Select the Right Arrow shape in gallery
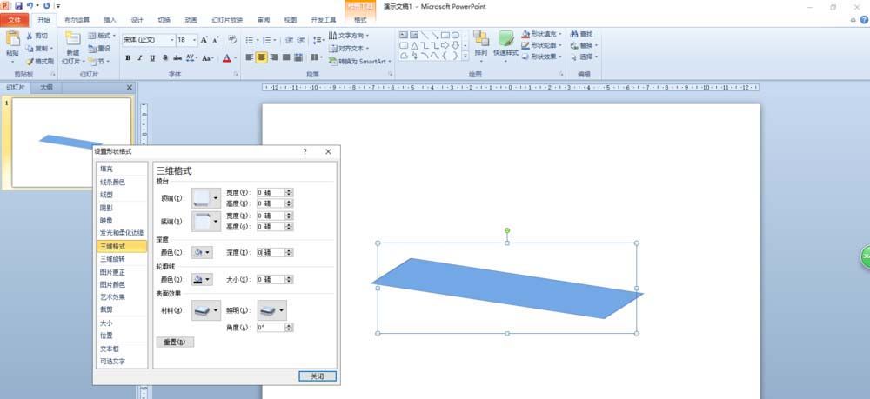This screenshot has width=870, height=399. 445,45
